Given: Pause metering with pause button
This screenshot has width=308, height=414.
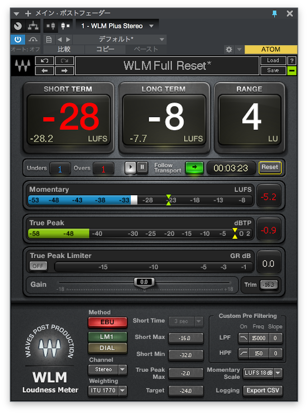Looking at the screenshot, I should (142, 167).
